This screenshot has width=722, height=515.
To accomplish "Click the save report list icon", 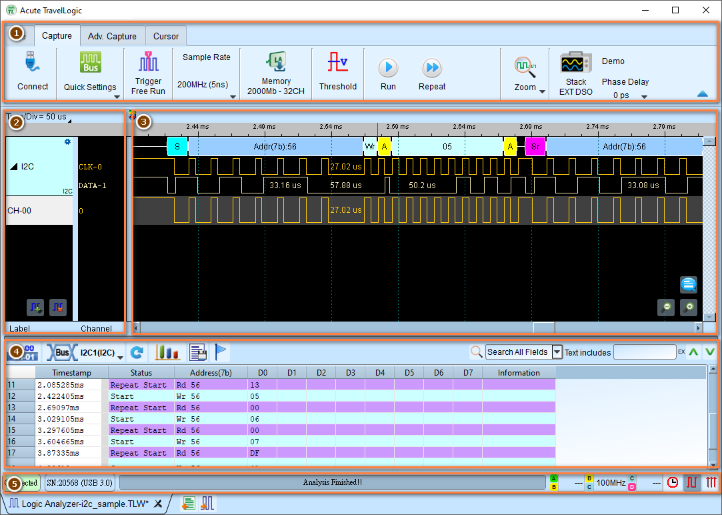I will pos(199,352).
